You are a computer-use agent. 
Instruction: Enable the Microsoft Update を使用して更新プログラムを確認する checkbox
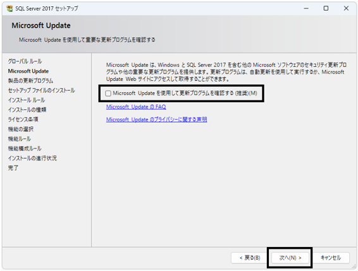tap(108, 93)
